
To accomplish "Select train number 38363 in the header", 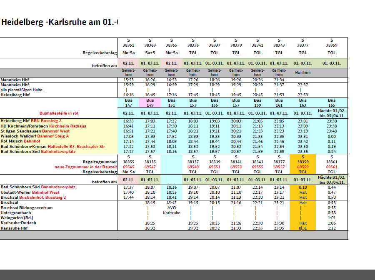I will pos(150,45).
